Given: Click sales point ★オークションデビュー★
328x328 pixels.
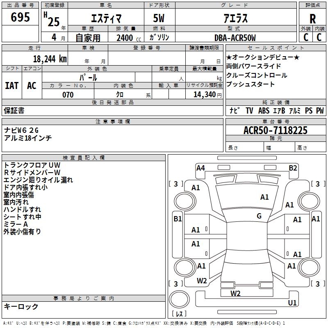Looking at the screenshot, I should pos(263,57).
